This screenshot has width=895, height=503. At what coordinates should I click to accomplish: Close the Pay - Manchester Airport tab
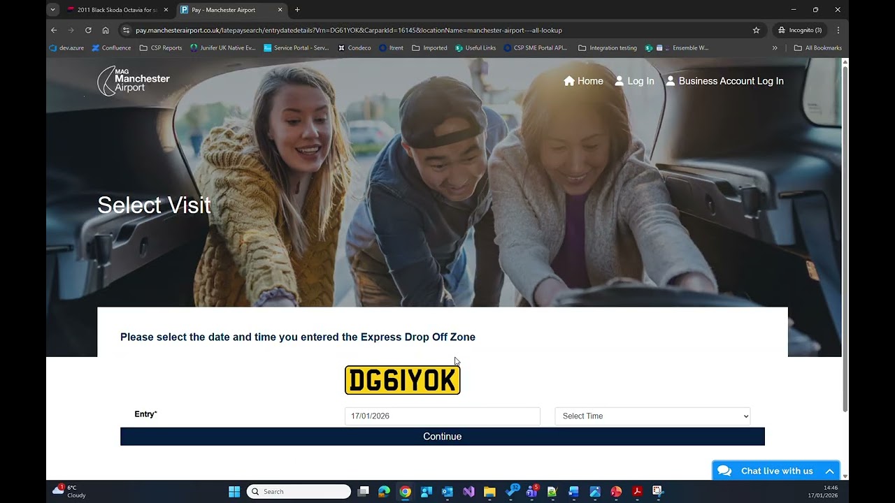280,10
